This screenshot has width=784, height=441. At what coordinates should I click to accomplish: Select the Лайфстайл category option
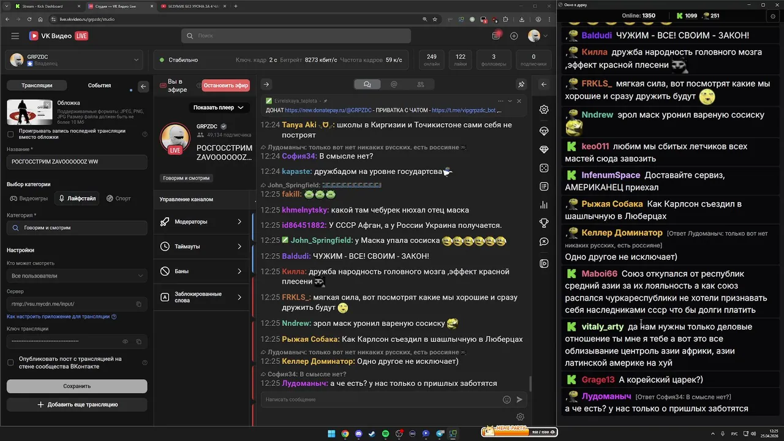(77, 198)
